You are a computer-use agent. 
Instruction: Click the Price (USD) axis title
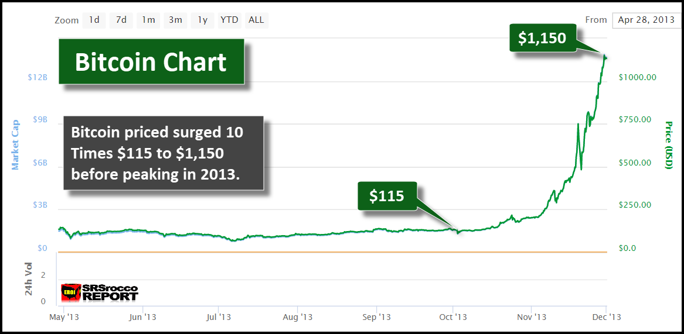(668, 145)
